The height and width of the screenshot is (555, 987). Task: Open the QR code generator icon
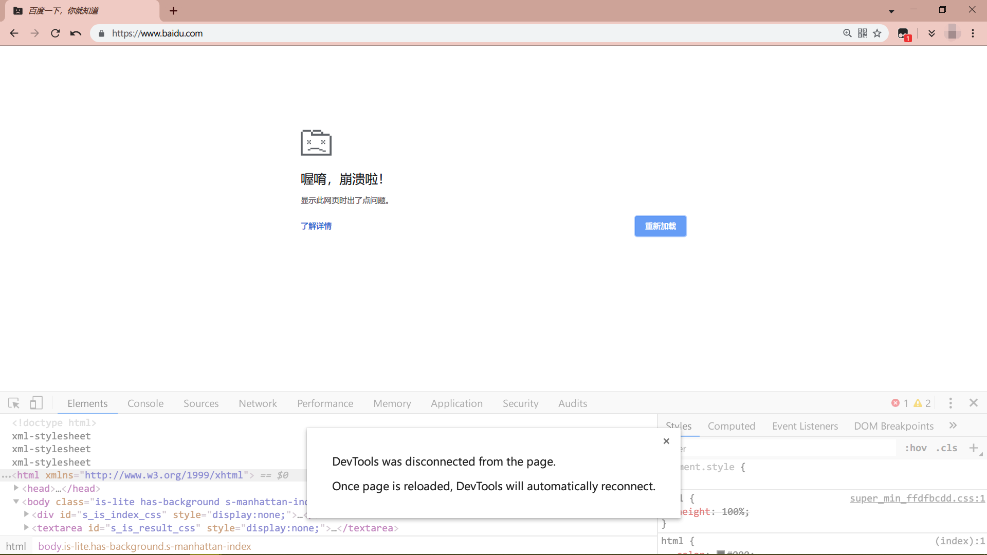(x=863, y=33)
